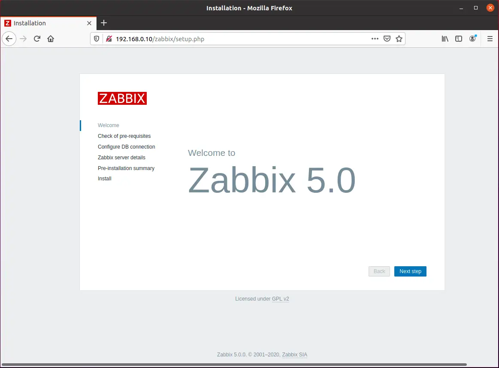
Task: Go back to the previous page
Action: tap(9, 39)
